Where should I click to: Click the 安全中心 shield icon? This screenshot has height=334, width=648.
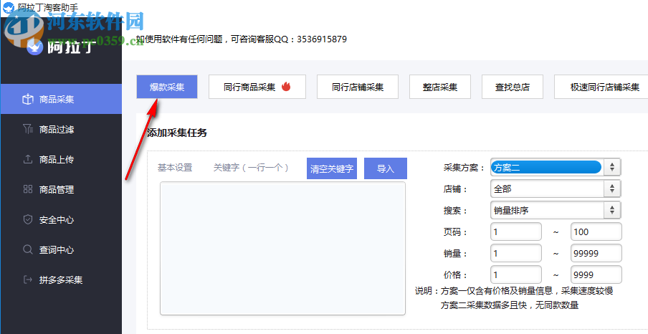(x=28, y=219)
